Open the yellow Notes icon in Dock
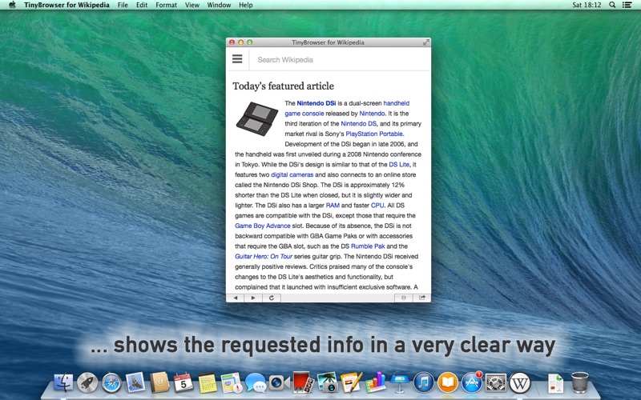This screenshot has height=400, width=641. point(208,382)
